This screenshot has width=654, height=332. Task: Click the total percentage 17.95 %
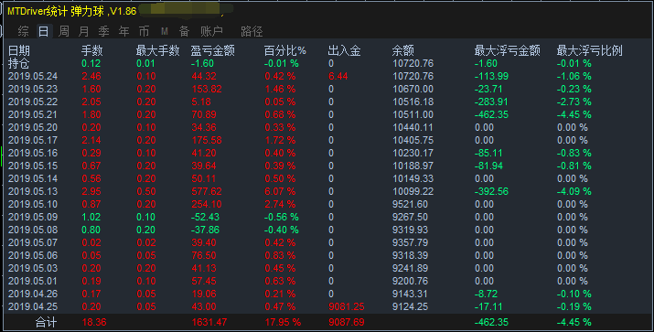tap(283, 322)
